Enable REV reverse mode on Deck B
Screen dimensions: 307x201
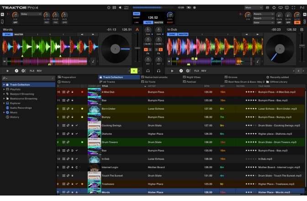tap(204, 71)
